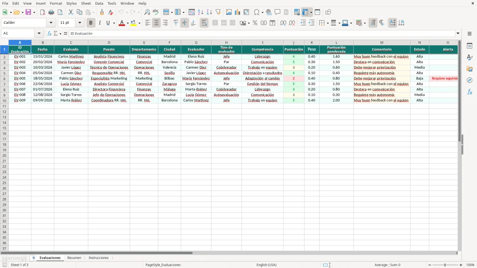Open the Data menu
477x268 pixels.
pyautogui.click(x=99, y=3)
